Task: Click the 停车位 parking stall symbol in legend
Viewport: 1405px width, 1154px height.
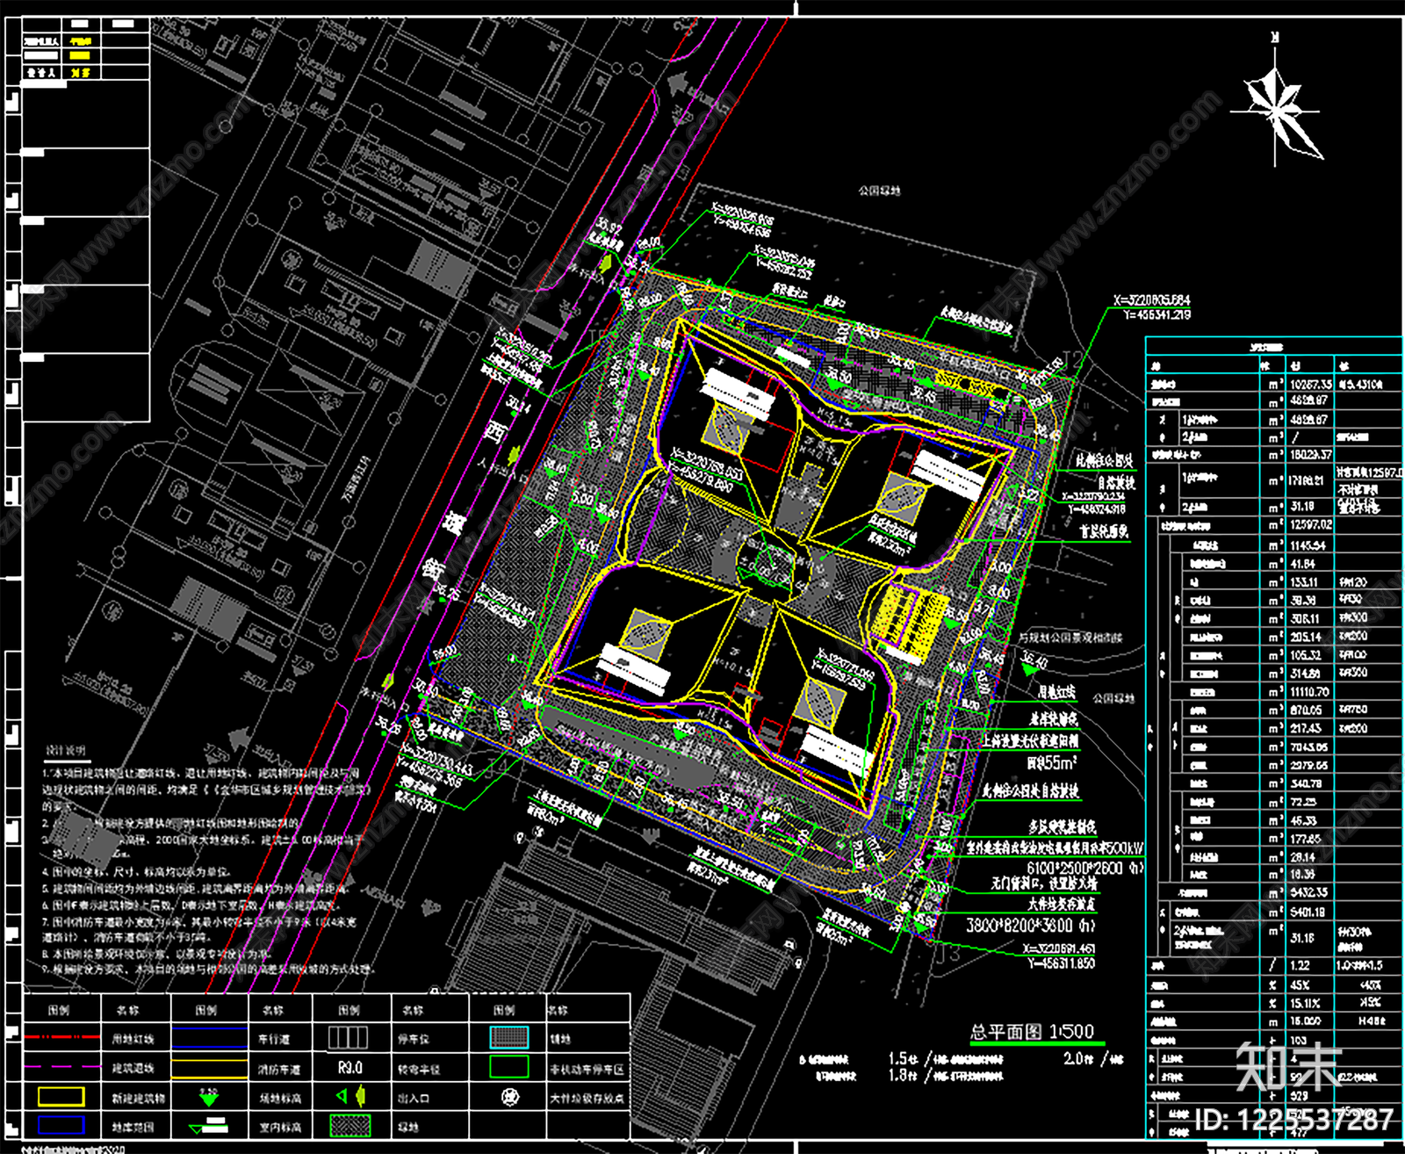Action: coord(348,1037)
